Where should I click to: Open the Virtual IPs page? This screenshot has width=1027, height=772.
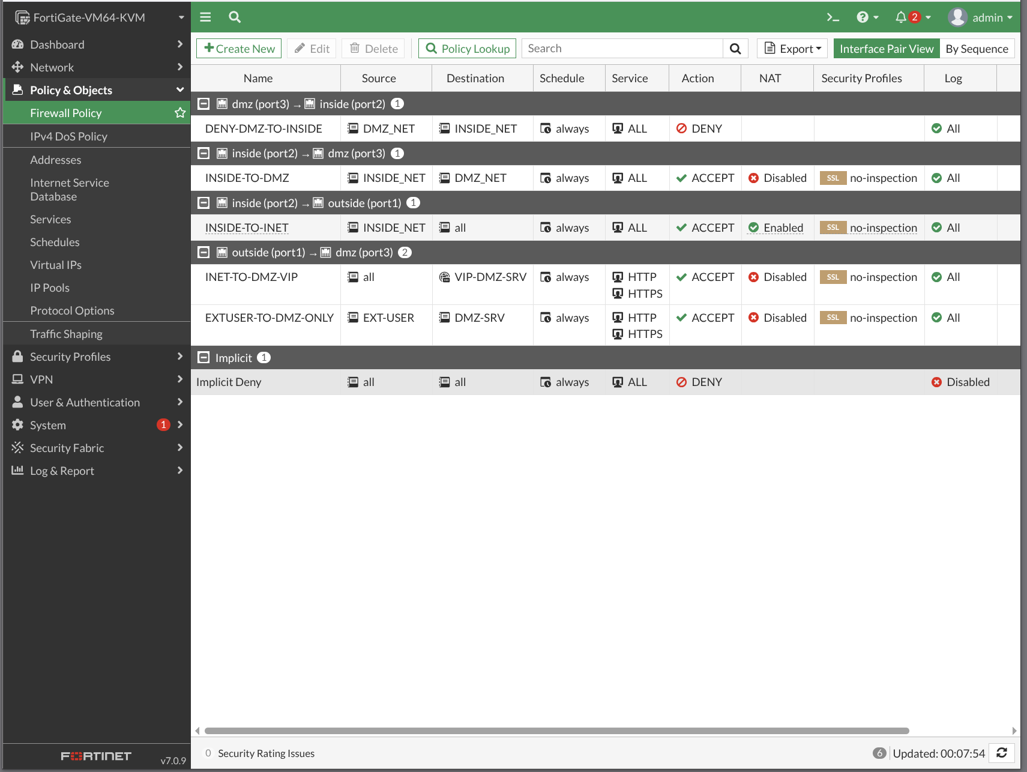pos(56,265)
